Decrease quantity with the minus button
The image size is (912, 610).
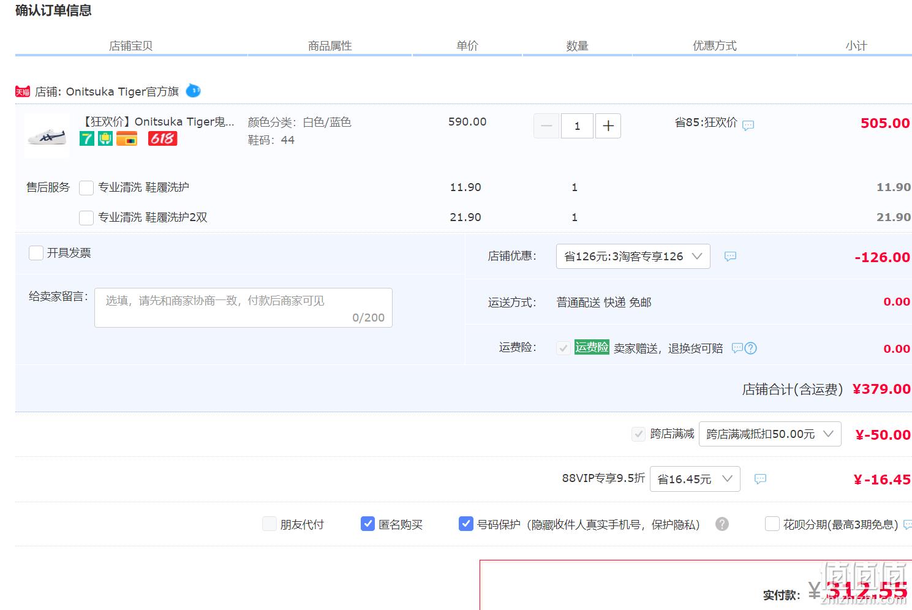546,126
